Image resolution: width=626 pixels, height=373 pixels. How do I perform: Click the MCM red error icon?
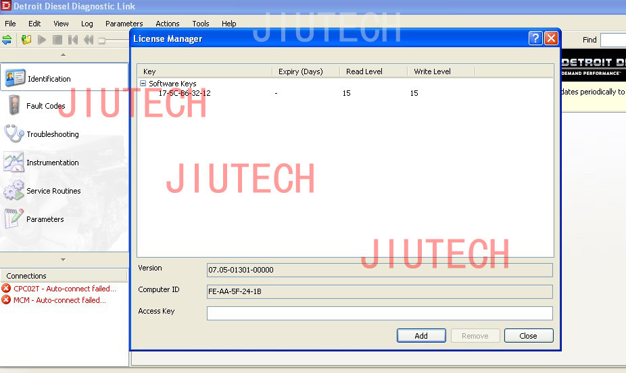click(6, 299)
